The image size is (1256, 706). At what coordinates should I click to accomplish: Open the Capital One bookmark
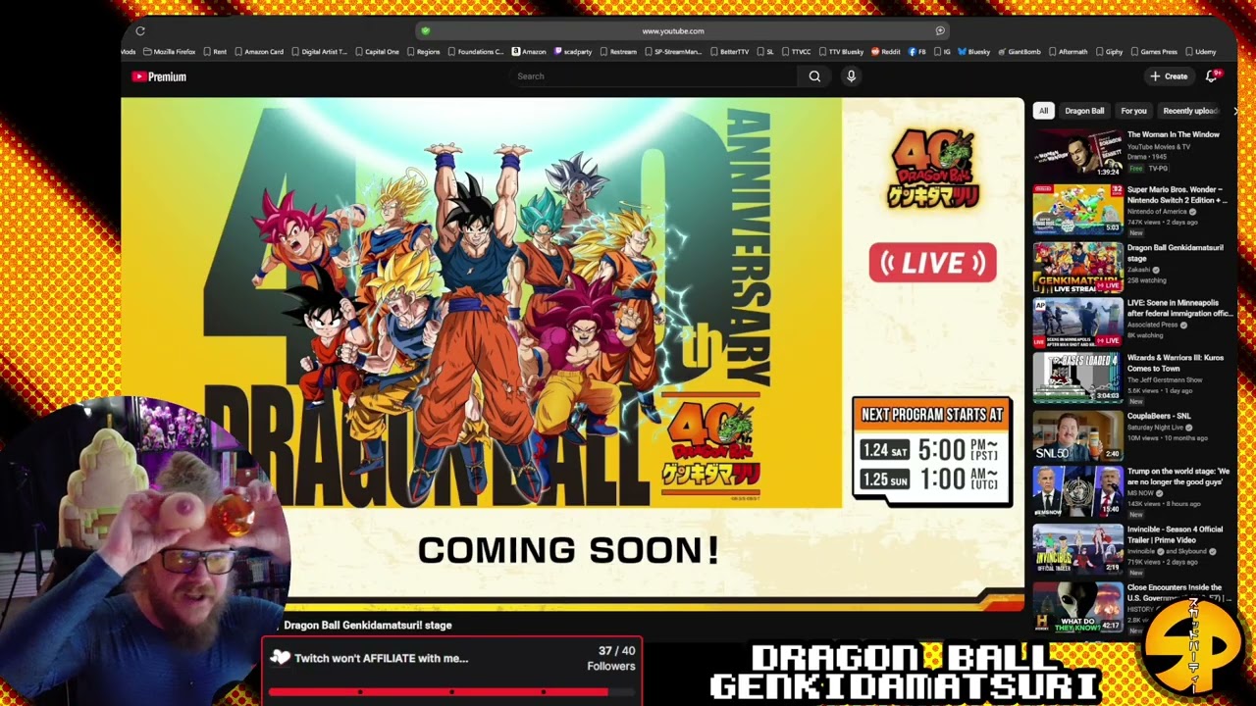[377, 52]
